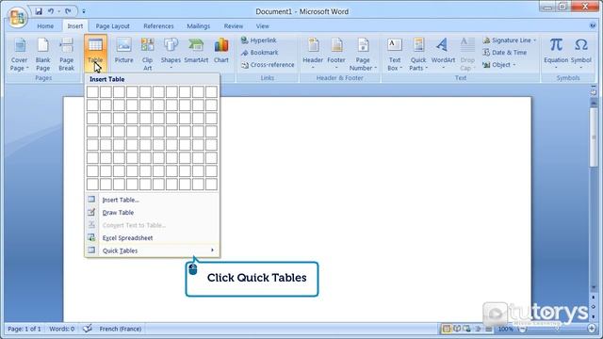Open the Shapes gallery
This screenshot has width=603, height=339.
[171, 54]
